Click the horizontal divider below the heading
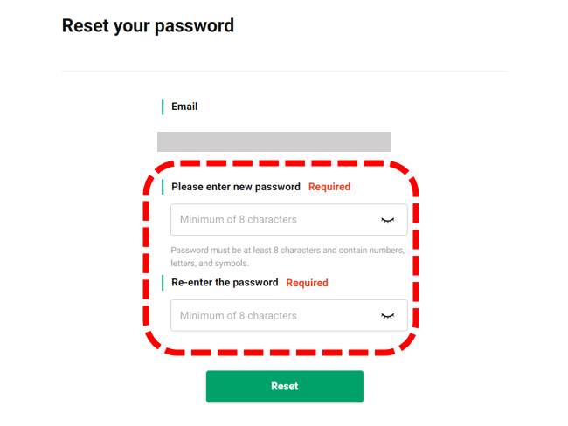 pos(284,71)
